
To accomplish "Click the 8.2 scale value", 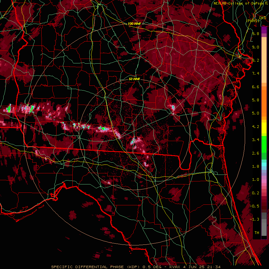I will [x=256, y=60].
